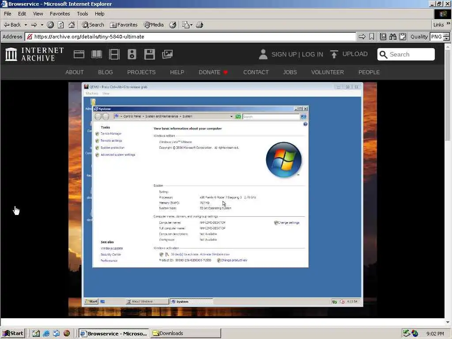
Task: Click the Go arrow next to address bar
Action: point(362,37)
